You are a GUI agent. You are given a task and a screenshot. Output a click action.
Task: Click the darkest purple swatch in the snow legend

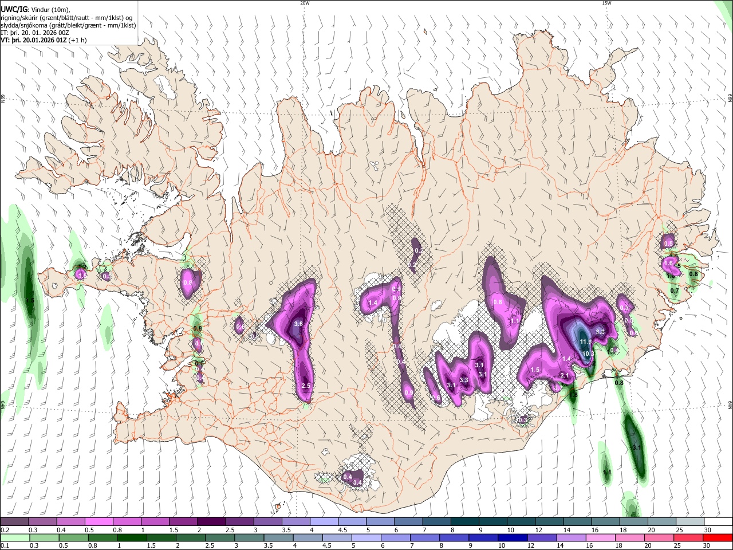211,521
